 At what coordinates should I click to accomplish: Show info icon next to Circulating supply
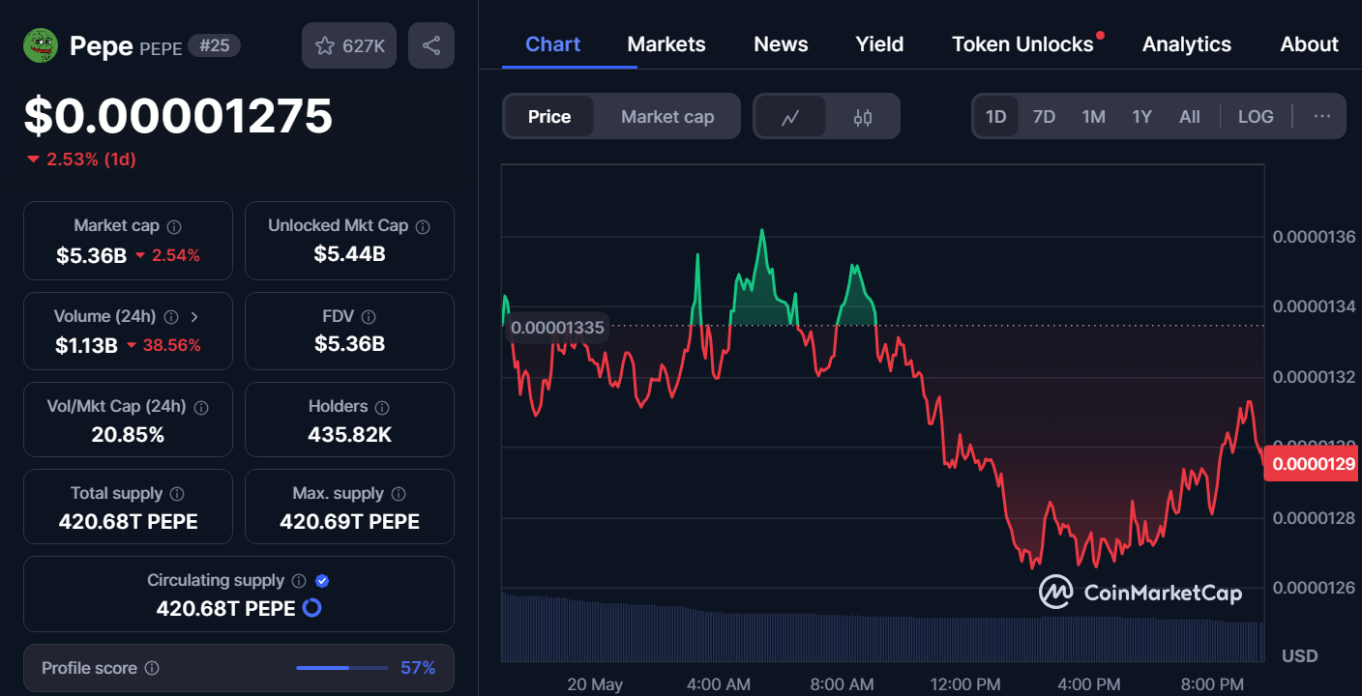point(299,581)
